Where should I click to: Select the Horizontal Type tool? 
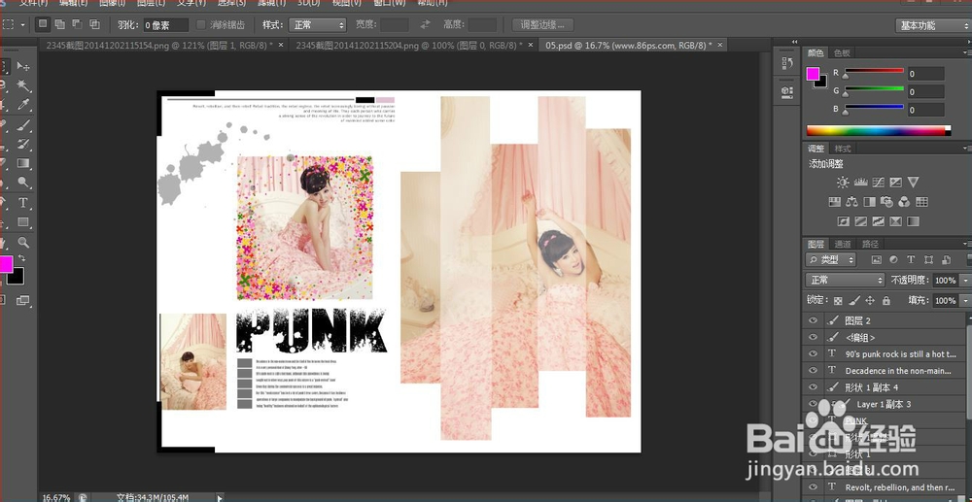[23, 202]
